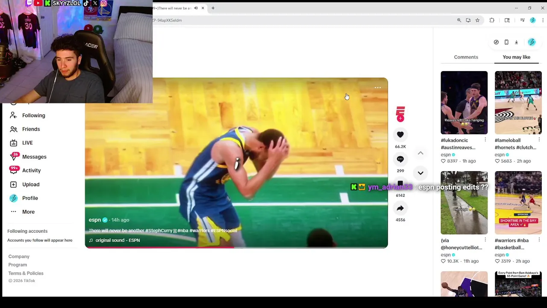Click '© 2026 TikTok' footer text
The width and height of the screenshot is (547, 308).
[21, 281]
